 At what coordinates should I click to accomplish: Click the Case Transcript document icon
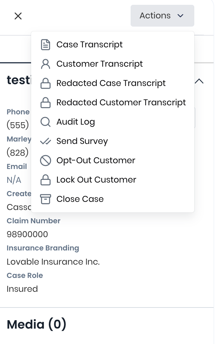[45, 45]
